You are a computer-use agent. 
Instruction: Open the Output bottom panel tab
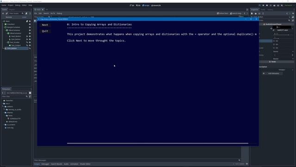[37, 164]
